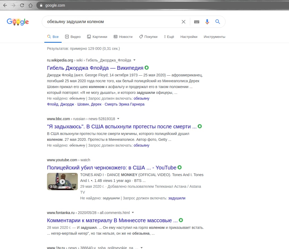
Task: Open the Гибель Джорджа Флойда — Википедия result
Action: click(x=95, y=68)
